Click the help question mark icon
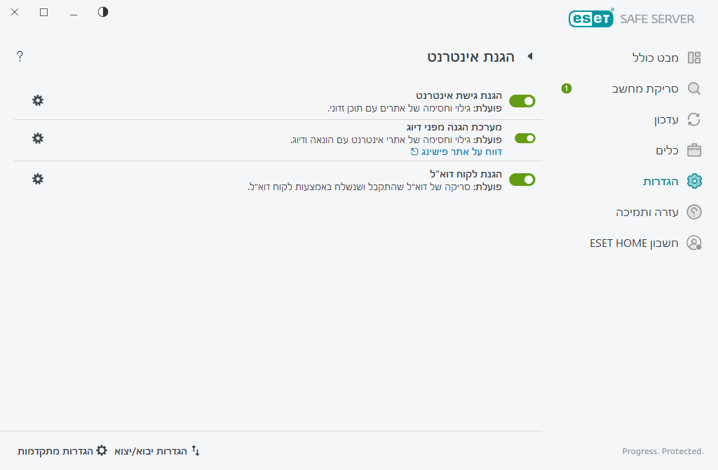This screenshot has width=718, height=470. point(20,57)
